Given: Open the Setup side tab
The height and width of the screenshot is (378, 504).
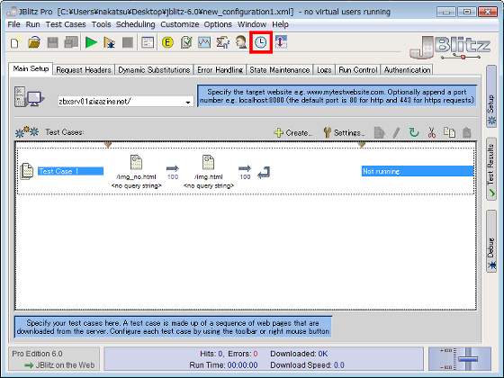Looking at the screenshot, I should (491, 96).
